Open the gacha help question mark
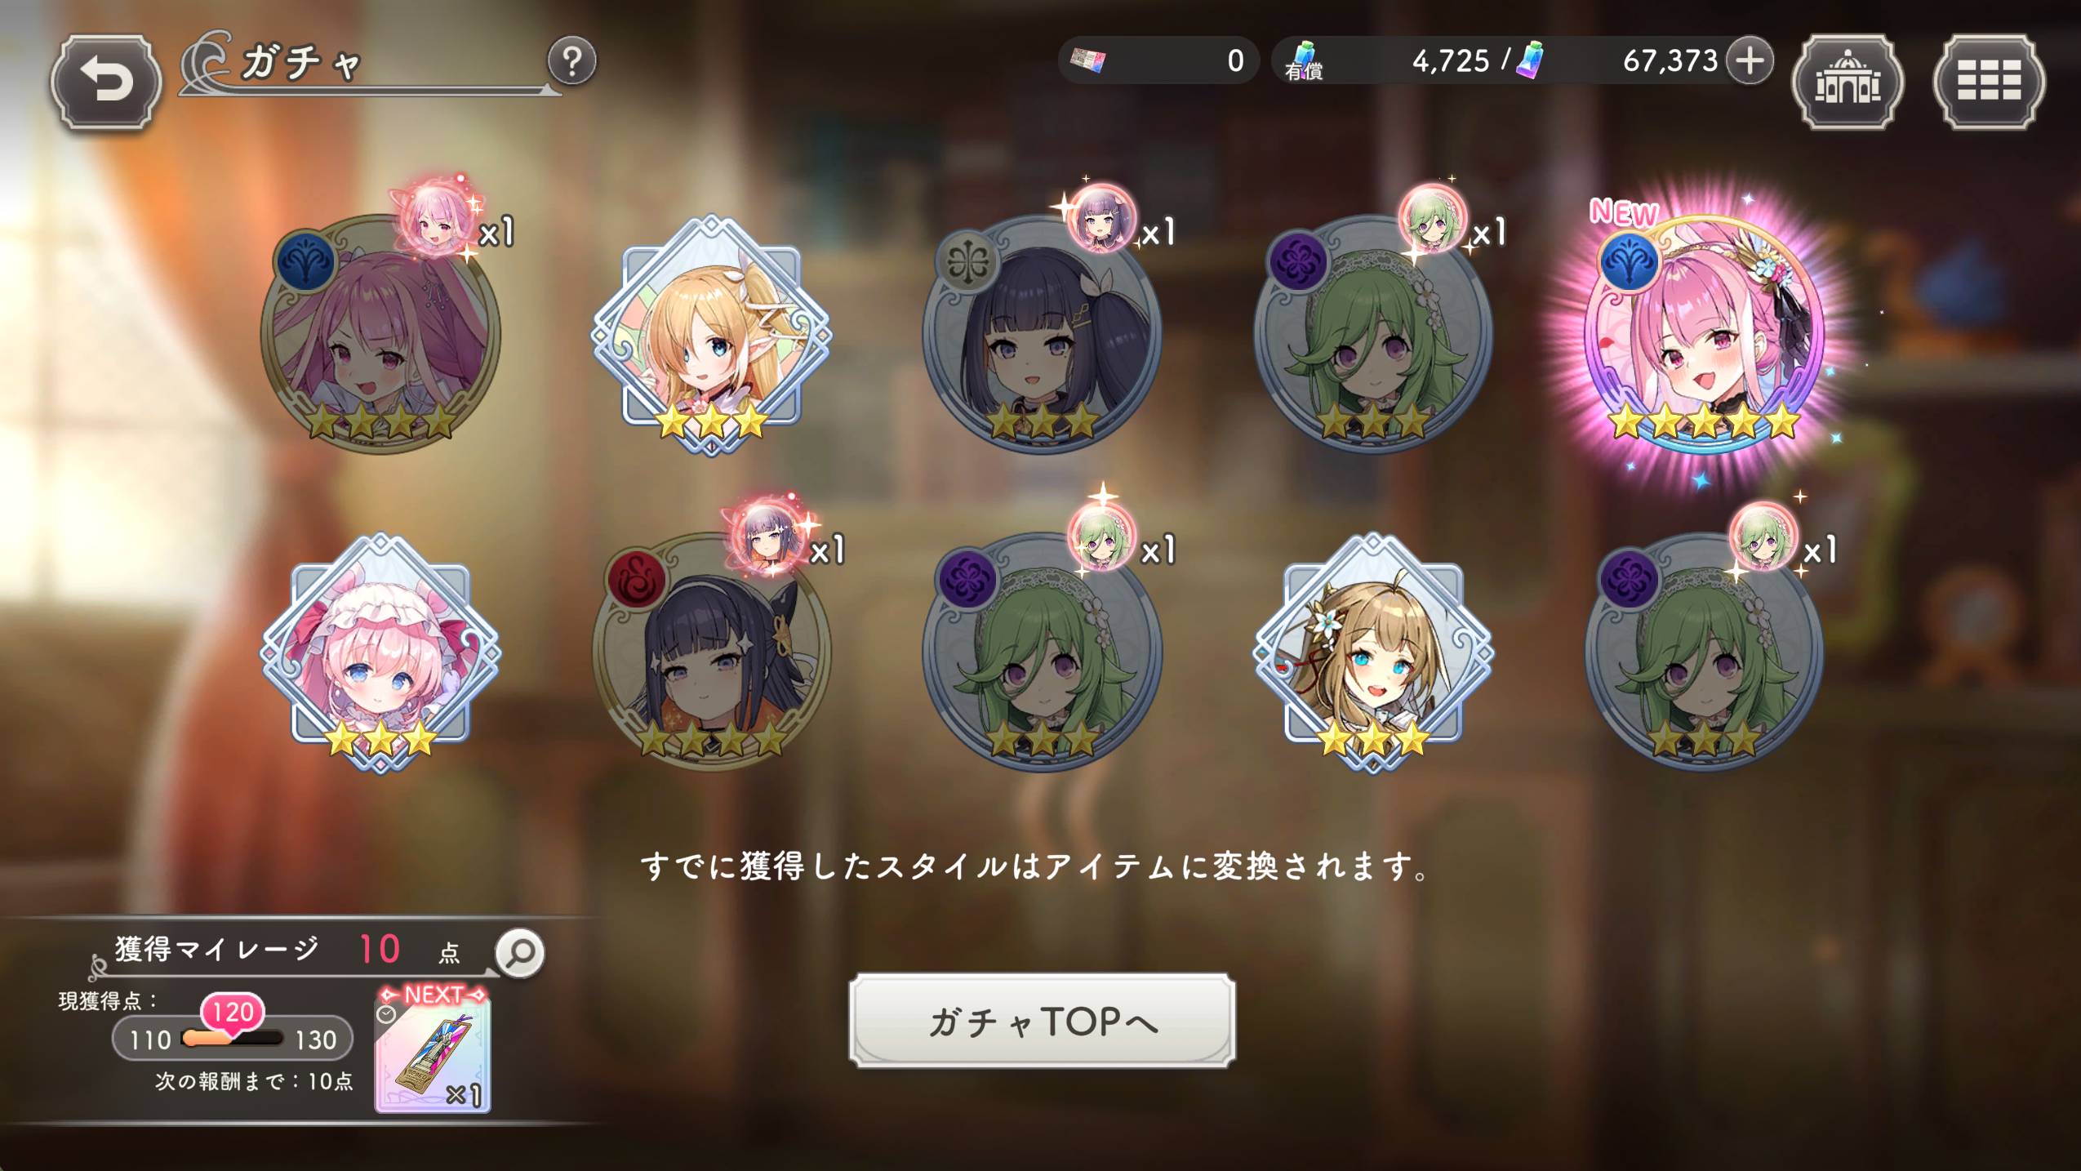Viewport: 2081px width, 1171px height. coord(572,61)
